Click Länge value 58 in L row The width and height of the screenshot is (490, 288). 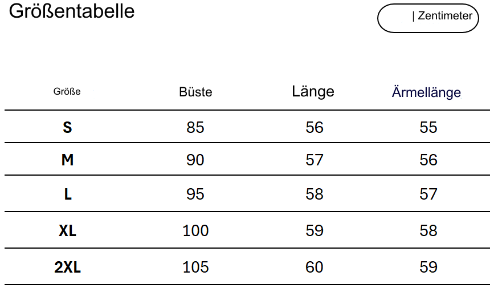(x=315, y=194)
